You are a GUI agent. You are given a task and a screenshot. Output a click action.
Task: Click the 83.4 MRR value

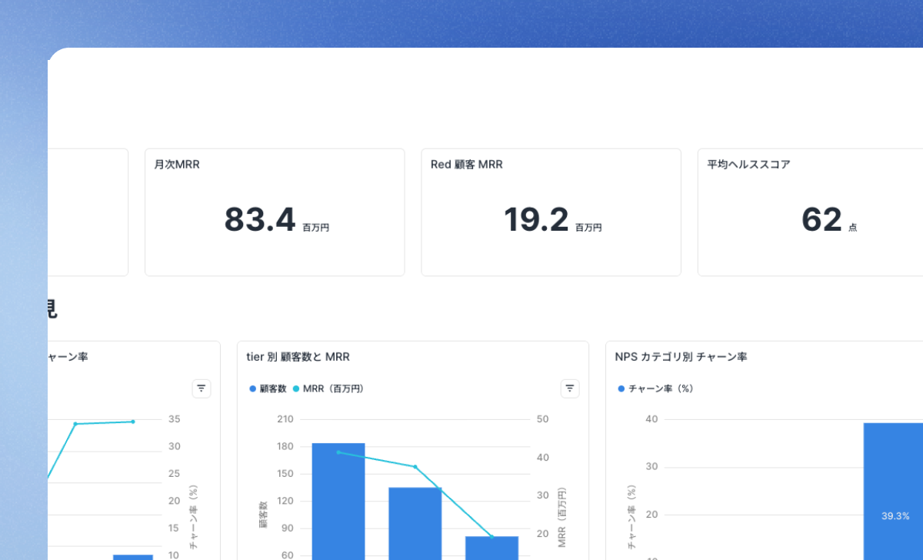(260, 219)
